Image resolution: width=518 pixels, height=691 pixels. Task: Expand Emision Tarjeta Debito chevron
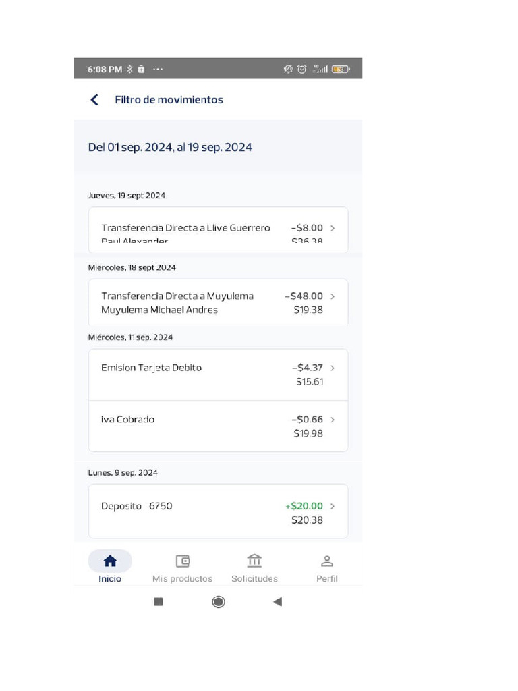pyautogui.click(x=333, y=368)
